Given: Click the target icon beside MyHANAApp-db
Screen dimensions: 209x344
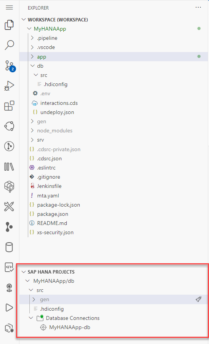Looking at the screenshot, I should tap(43, 327).
